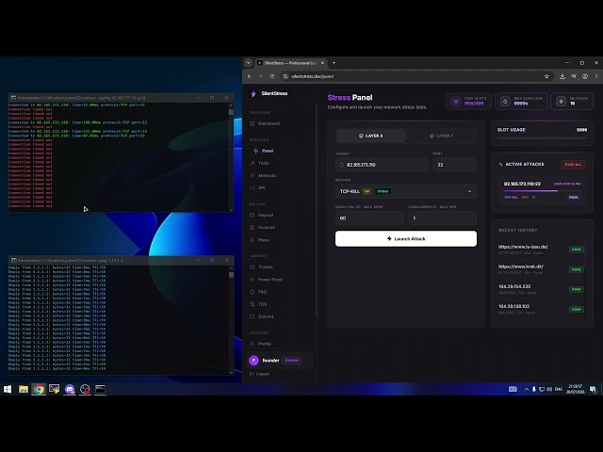Click the Power Proof icon
The width and height of the screenshot is (603, 452).
253,280
